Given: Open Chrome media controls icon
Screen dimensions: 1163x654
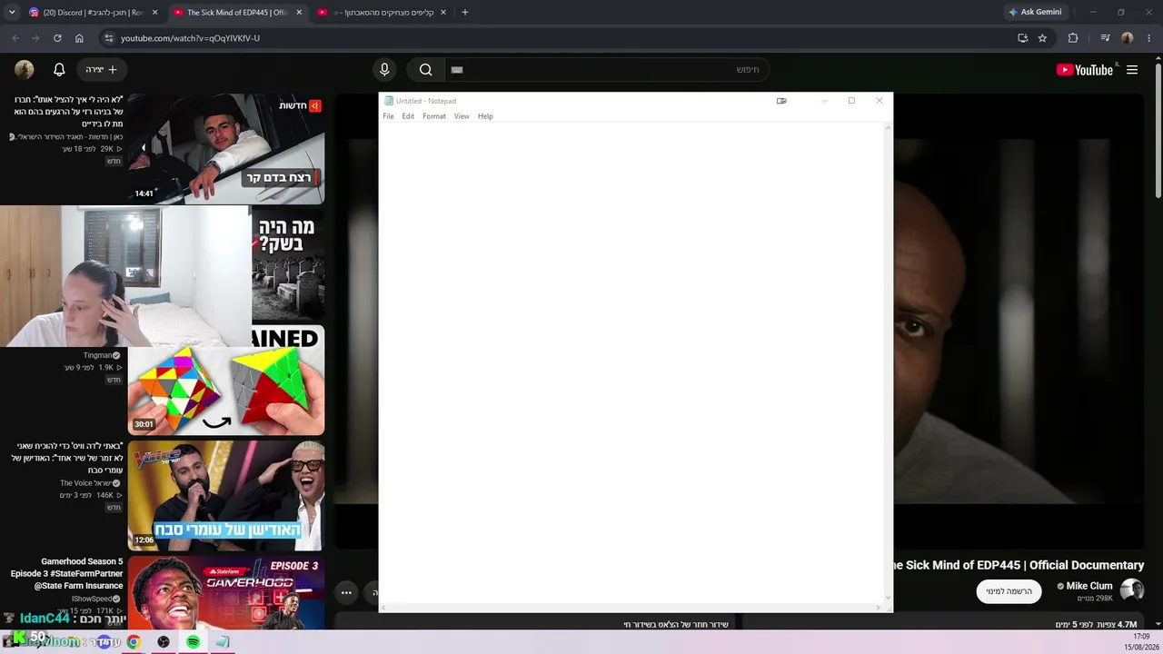Looking at the screenshot, I should 1105,38.
